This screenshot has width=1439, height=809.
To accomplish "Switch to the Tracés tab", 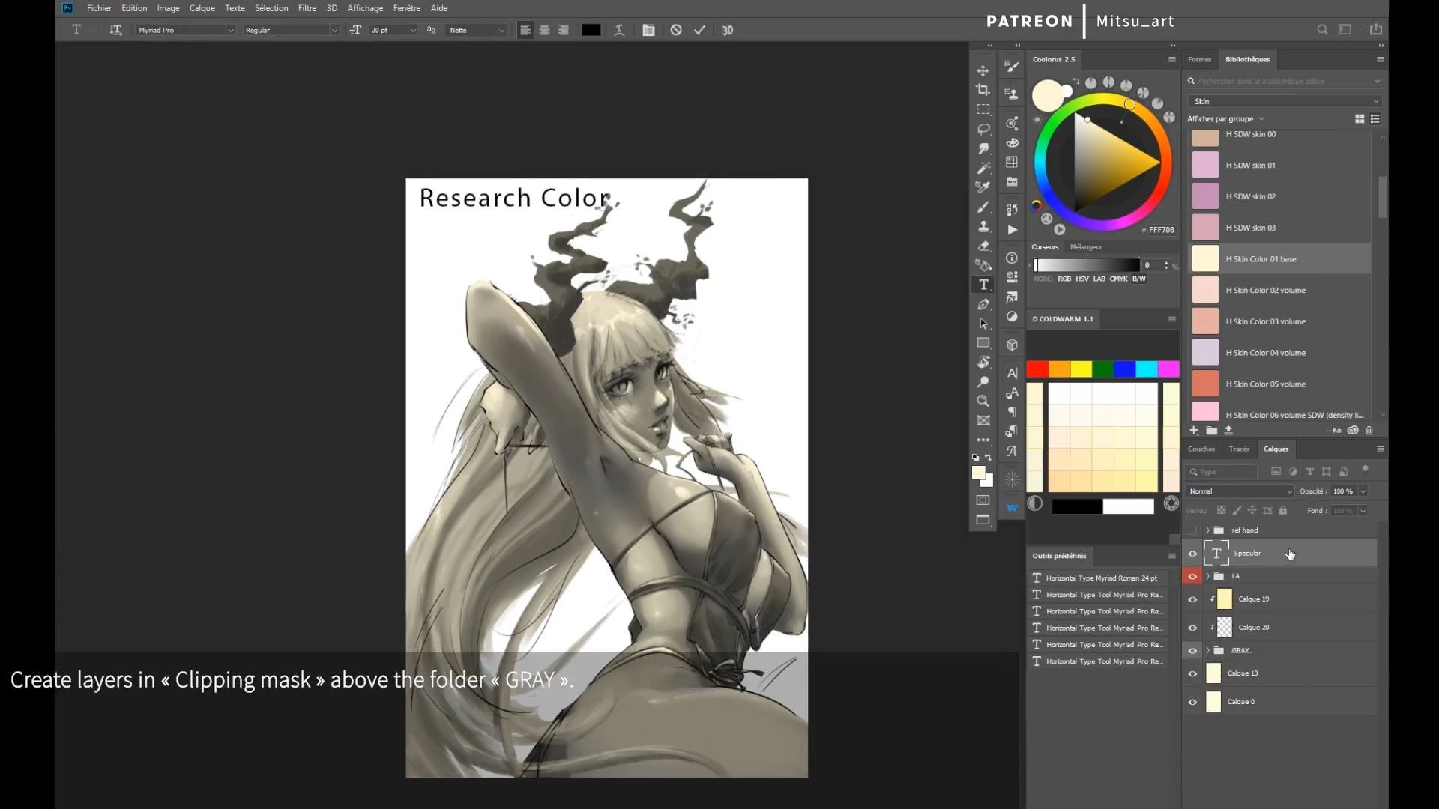I will click(1239, 449).
